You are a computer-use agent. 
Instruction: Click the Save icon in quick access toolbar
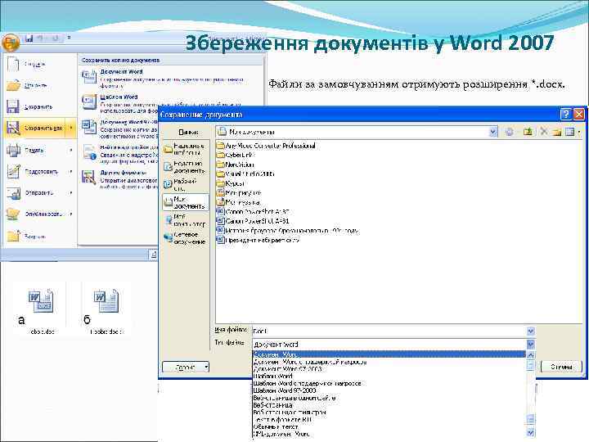click(29, 38)
